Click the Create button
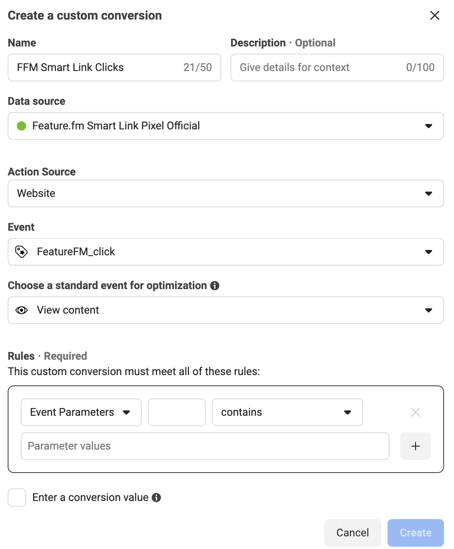The height and width of the screenshot is (549, 454). tap(416, 533)
